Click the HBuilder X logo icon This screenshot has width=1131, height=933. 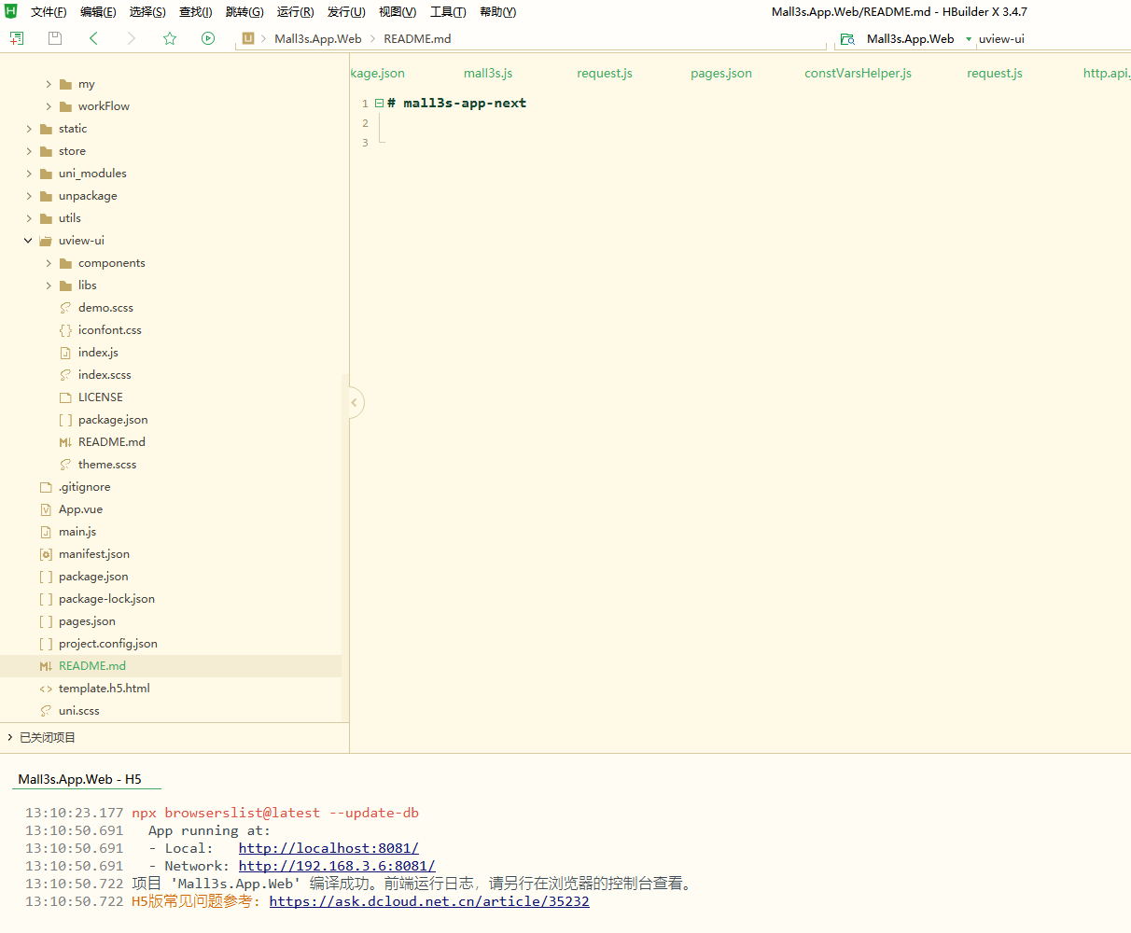tap(11, 11)
